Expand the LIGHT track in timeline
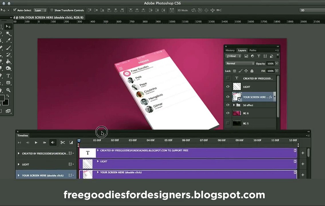The width and height of the screenshot is (325, 206). [19, 164]
